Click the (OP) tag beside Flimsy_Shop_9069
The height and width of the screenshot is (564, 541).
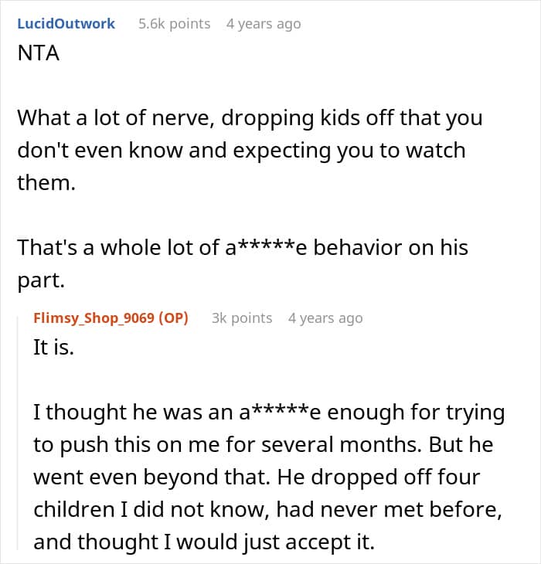pos(173,318)
